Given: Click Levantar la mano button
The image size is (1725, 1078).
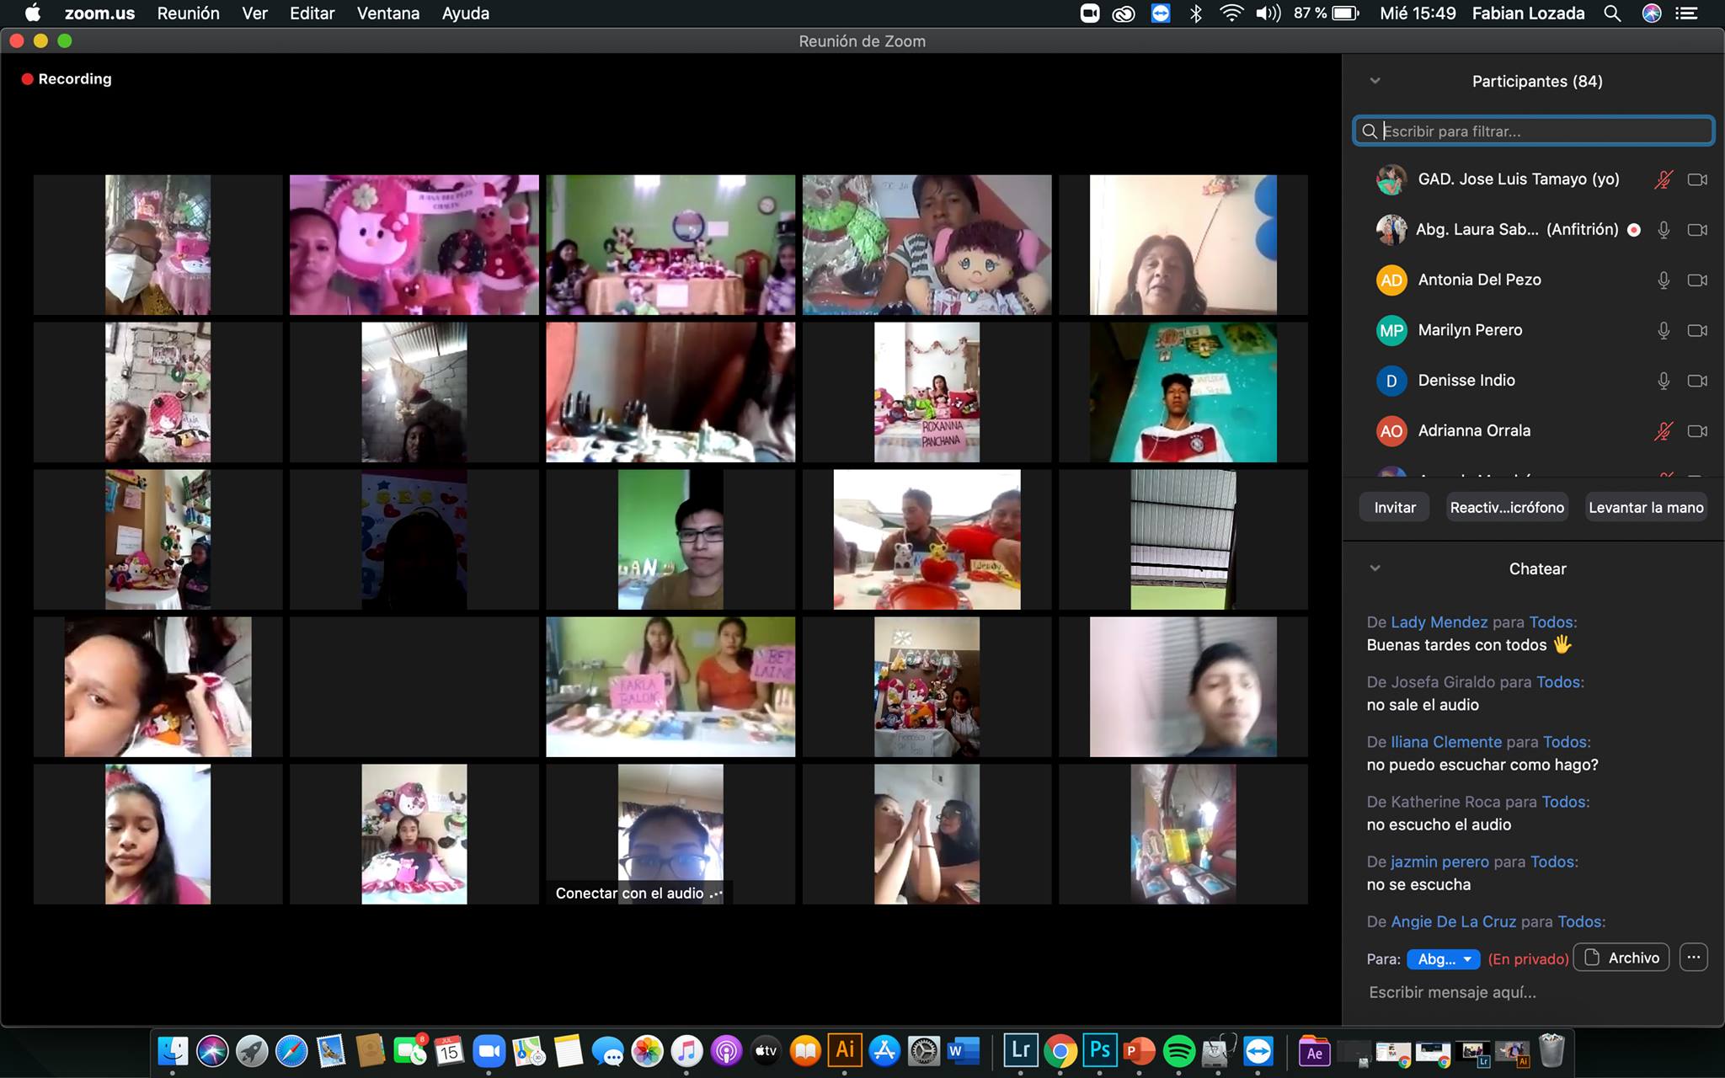Looking at the screenshot, I should click(1646, 507).
